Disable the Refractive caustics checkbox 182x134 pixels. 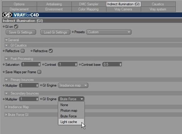click(x=51, y=51)
